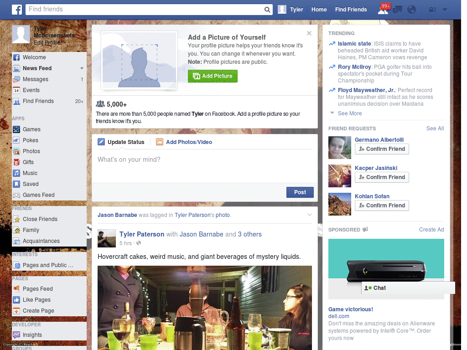
Task: Click the Saved bookmark icon
Action: [x=16, y=184]
